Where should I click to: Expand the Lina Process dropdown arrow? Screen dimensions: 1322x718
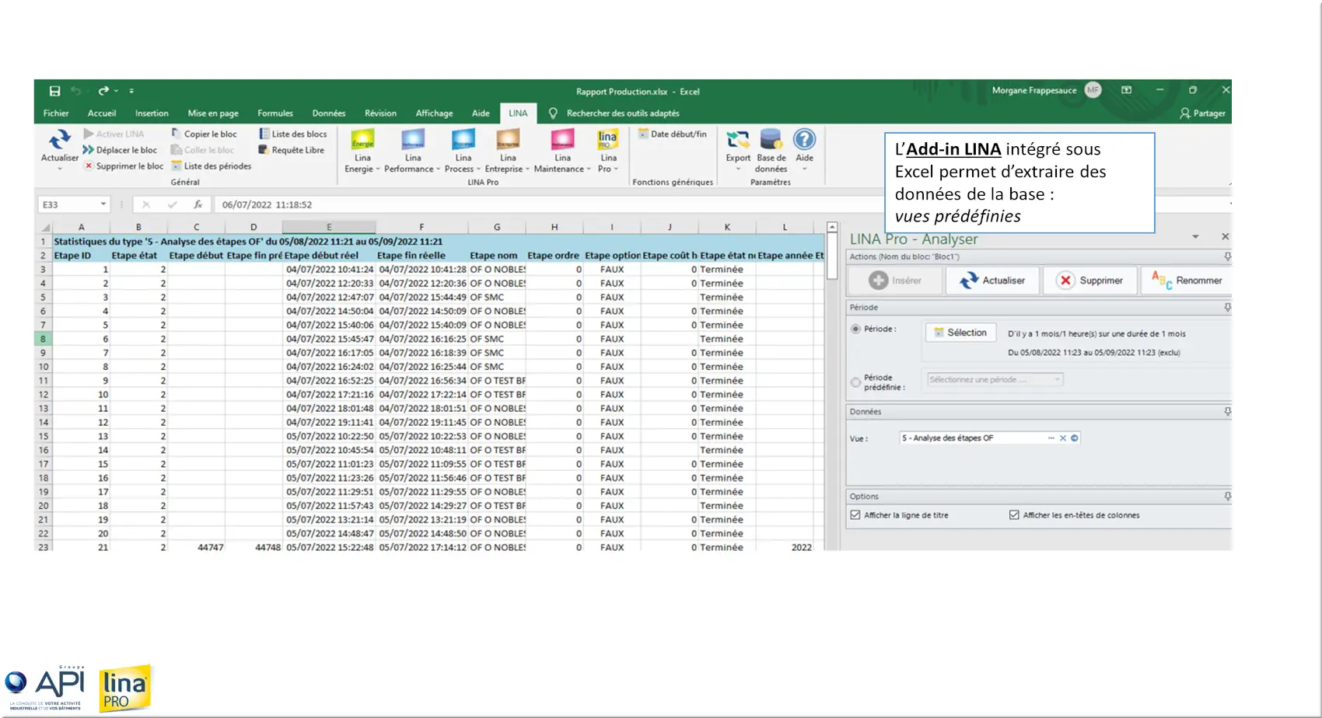478,169
